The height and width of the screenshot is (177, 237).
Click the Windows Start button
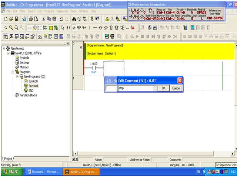pos(11,172)
